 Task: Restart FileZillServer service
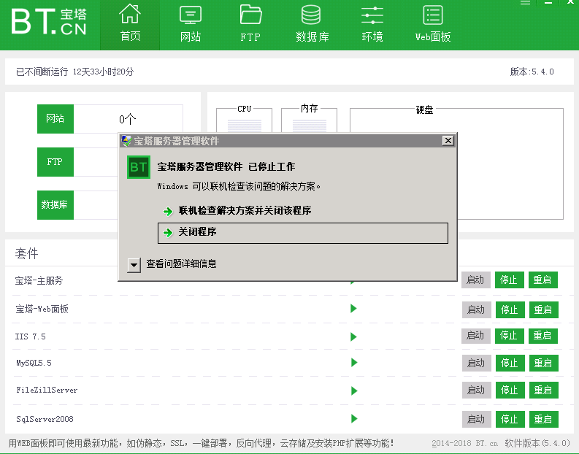pyautogui.click(x=543, y=390)
